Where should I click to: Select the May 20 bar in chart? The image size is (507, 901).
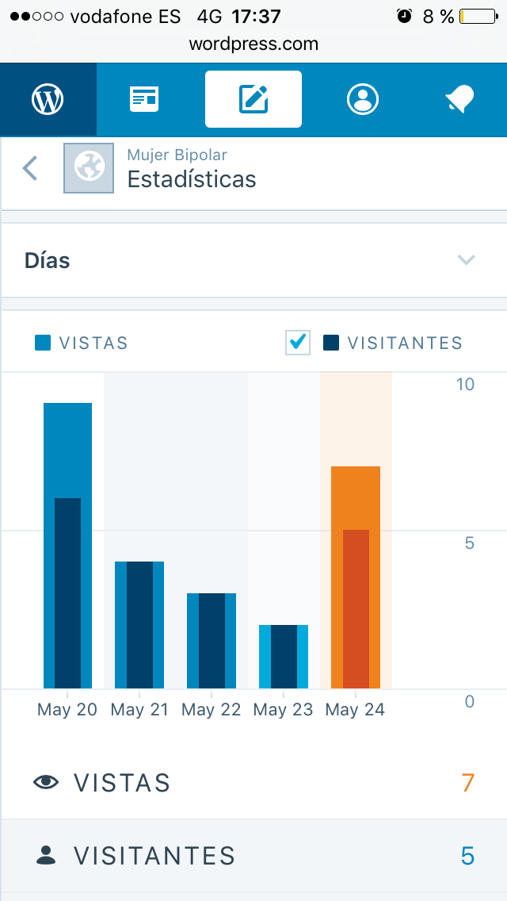coord(67,546)
